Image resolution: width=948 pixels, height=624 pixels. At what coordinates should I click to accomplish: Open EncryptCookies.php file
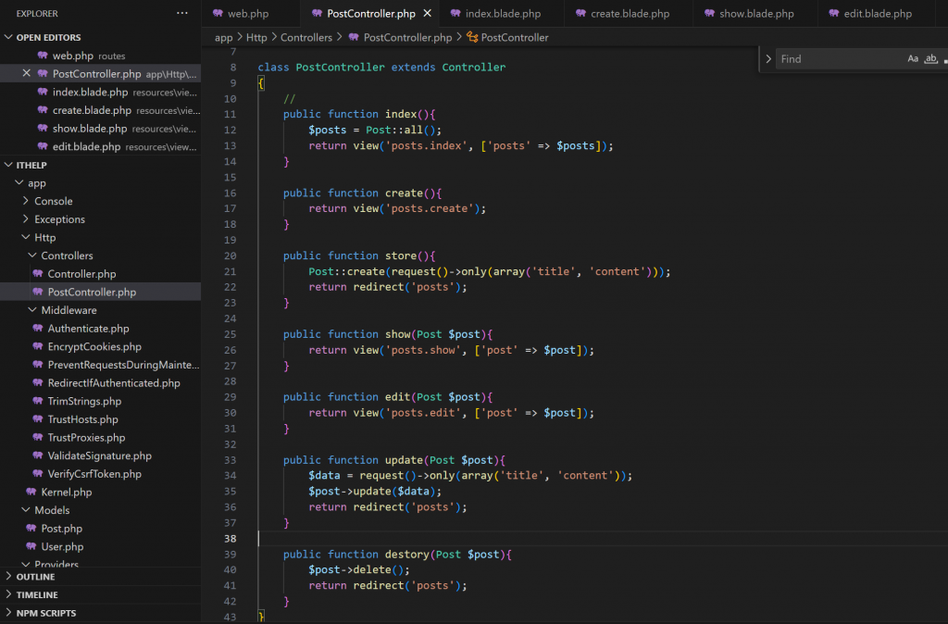[100, 346]
